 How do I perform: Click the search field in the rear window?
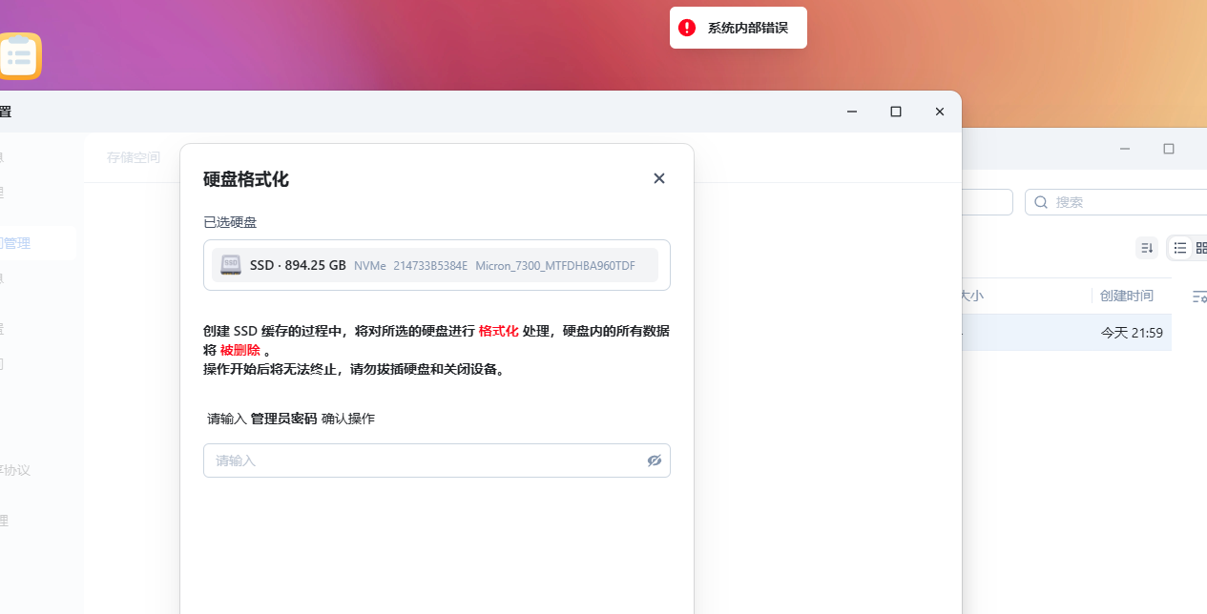tap(1118, 202)
